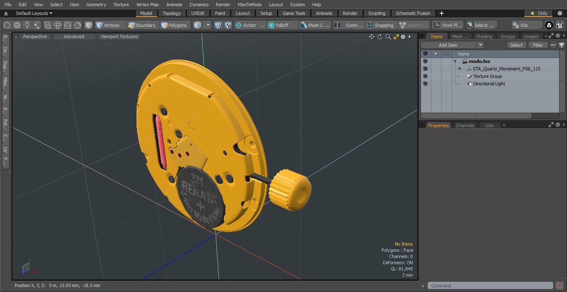Toggle visibility of ETA_Quartz_Movement_F06_115

tap(425, 69)
